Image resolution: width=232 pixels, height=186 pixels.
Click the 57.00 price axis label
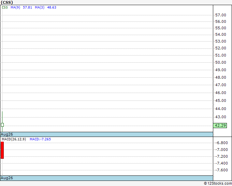(x=221, y=15)
